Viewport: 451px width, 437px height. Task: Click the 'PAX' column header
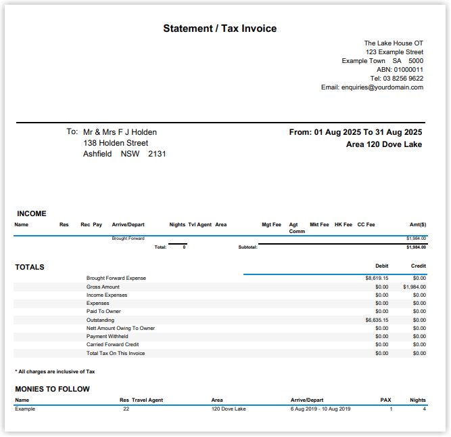(x=385, y=400)
